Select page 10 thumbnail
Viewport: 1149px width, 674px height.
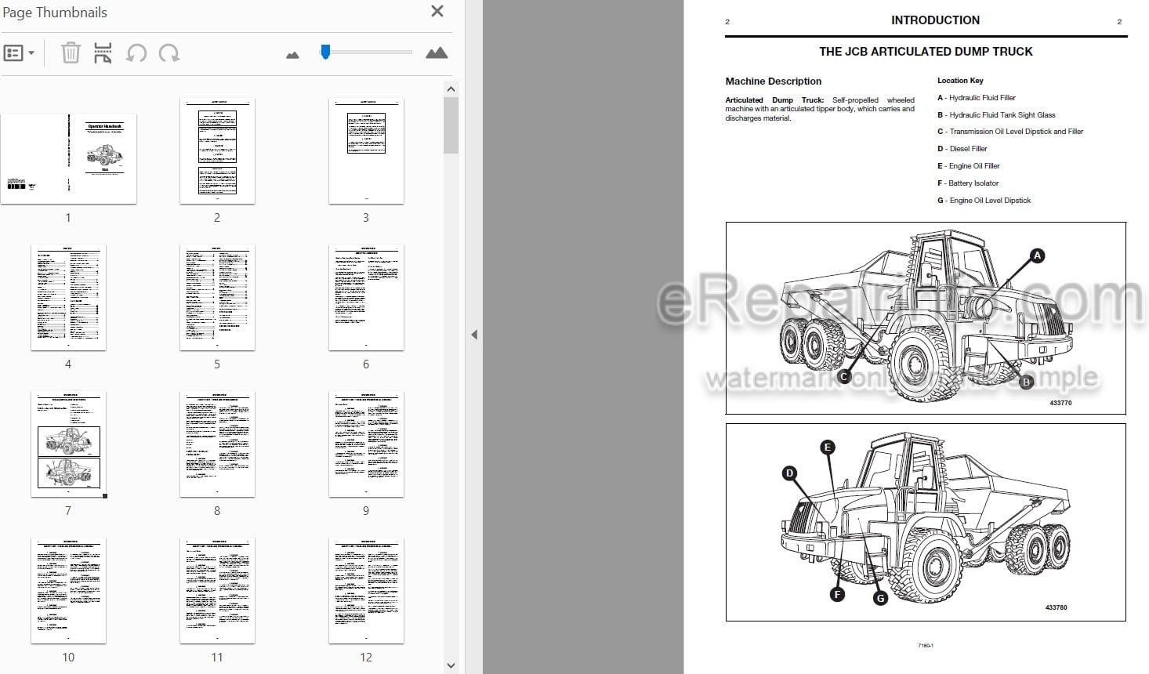(68, 590)
